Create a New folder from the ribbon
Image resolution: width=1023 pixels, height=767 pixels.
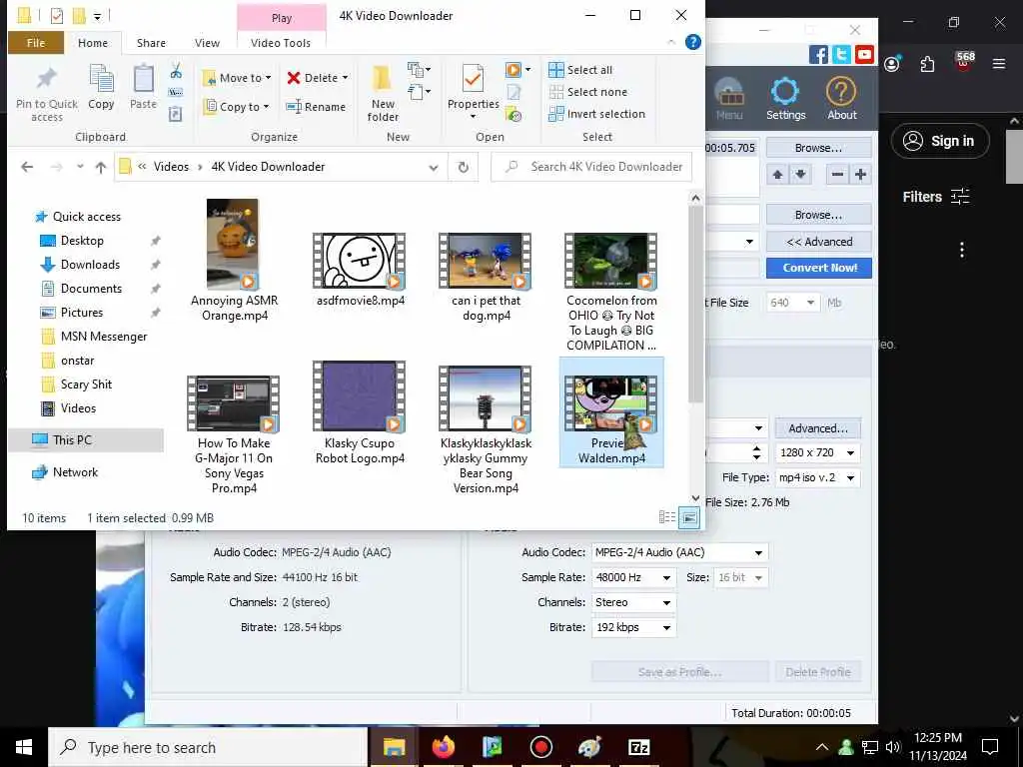pyautogui.click(x=383, y=92)
